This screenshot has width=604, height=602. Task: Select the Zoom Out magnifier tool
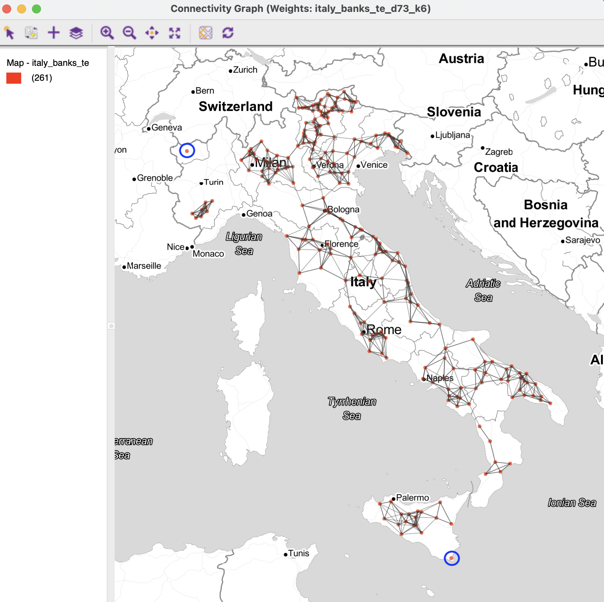tap(129, 33)
